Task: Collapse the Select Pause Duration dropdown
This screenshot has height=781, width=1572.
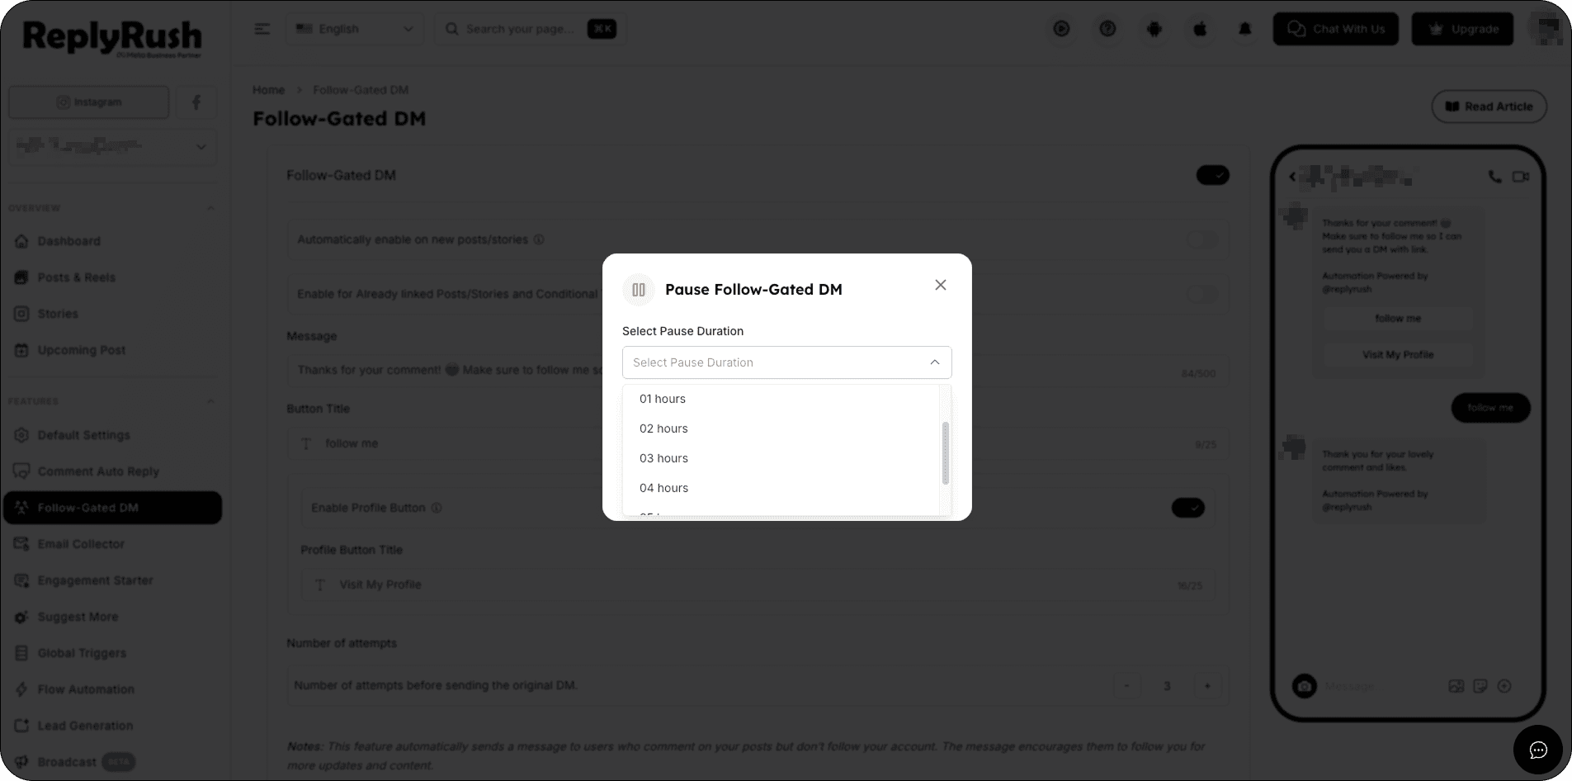Action: 934,362
